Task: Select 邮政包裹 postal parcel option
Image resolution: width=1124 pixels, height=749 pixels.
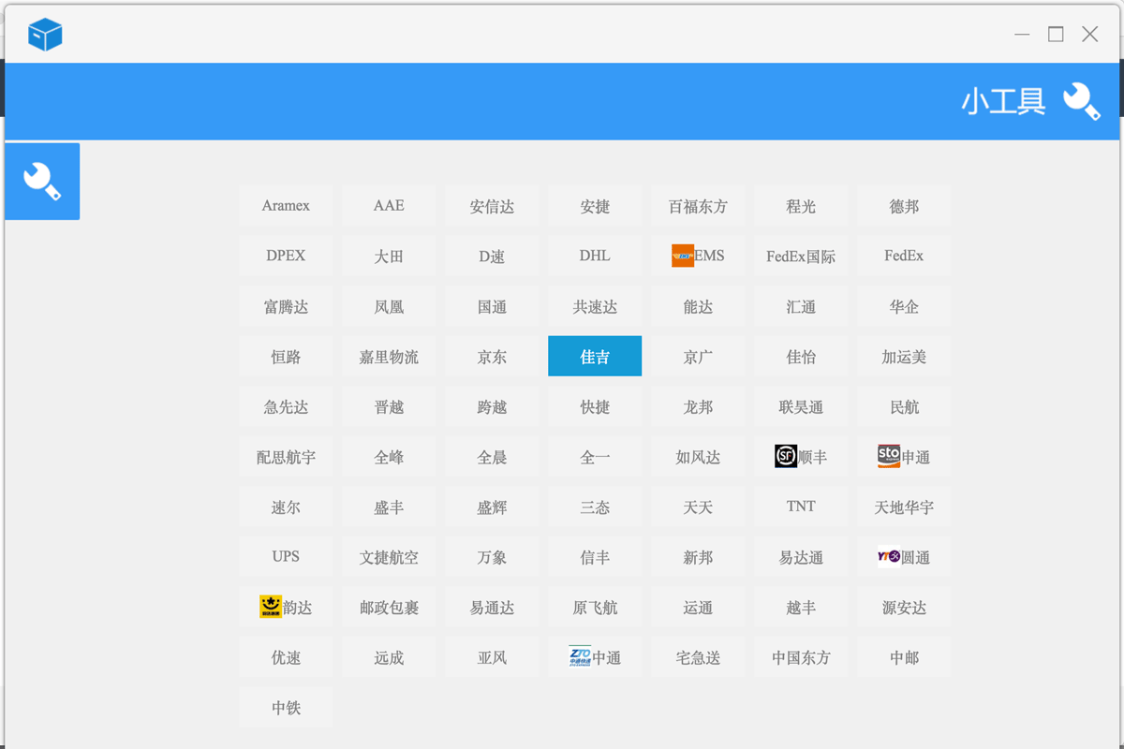Action: pos(389,608)
